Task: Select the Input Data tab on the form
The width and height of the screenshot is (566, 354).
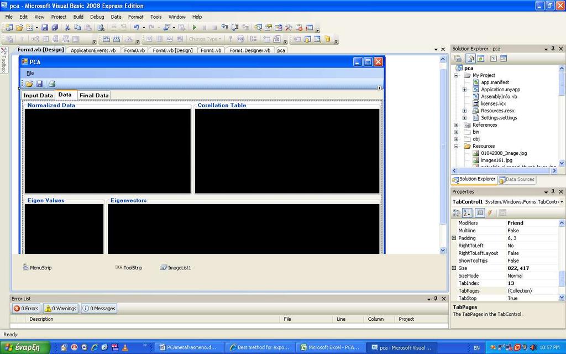Action: 38,95
